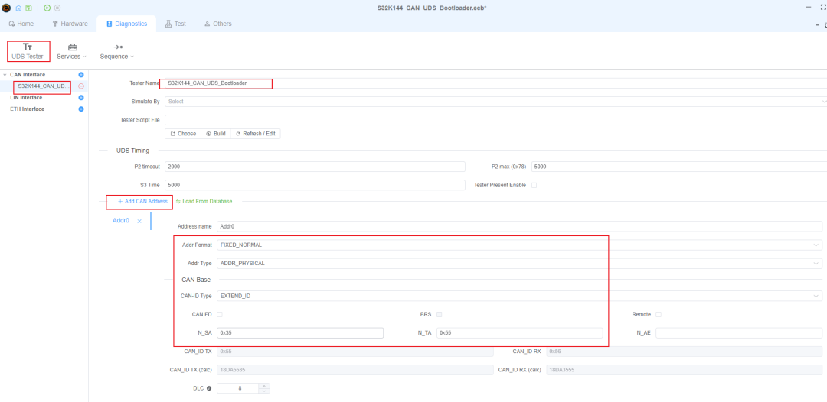Open the CAN-ID Type dropdown
Image resolution: width=827 pixels, height=402 pixels.
pyautogui.click(x=519, y=295)
